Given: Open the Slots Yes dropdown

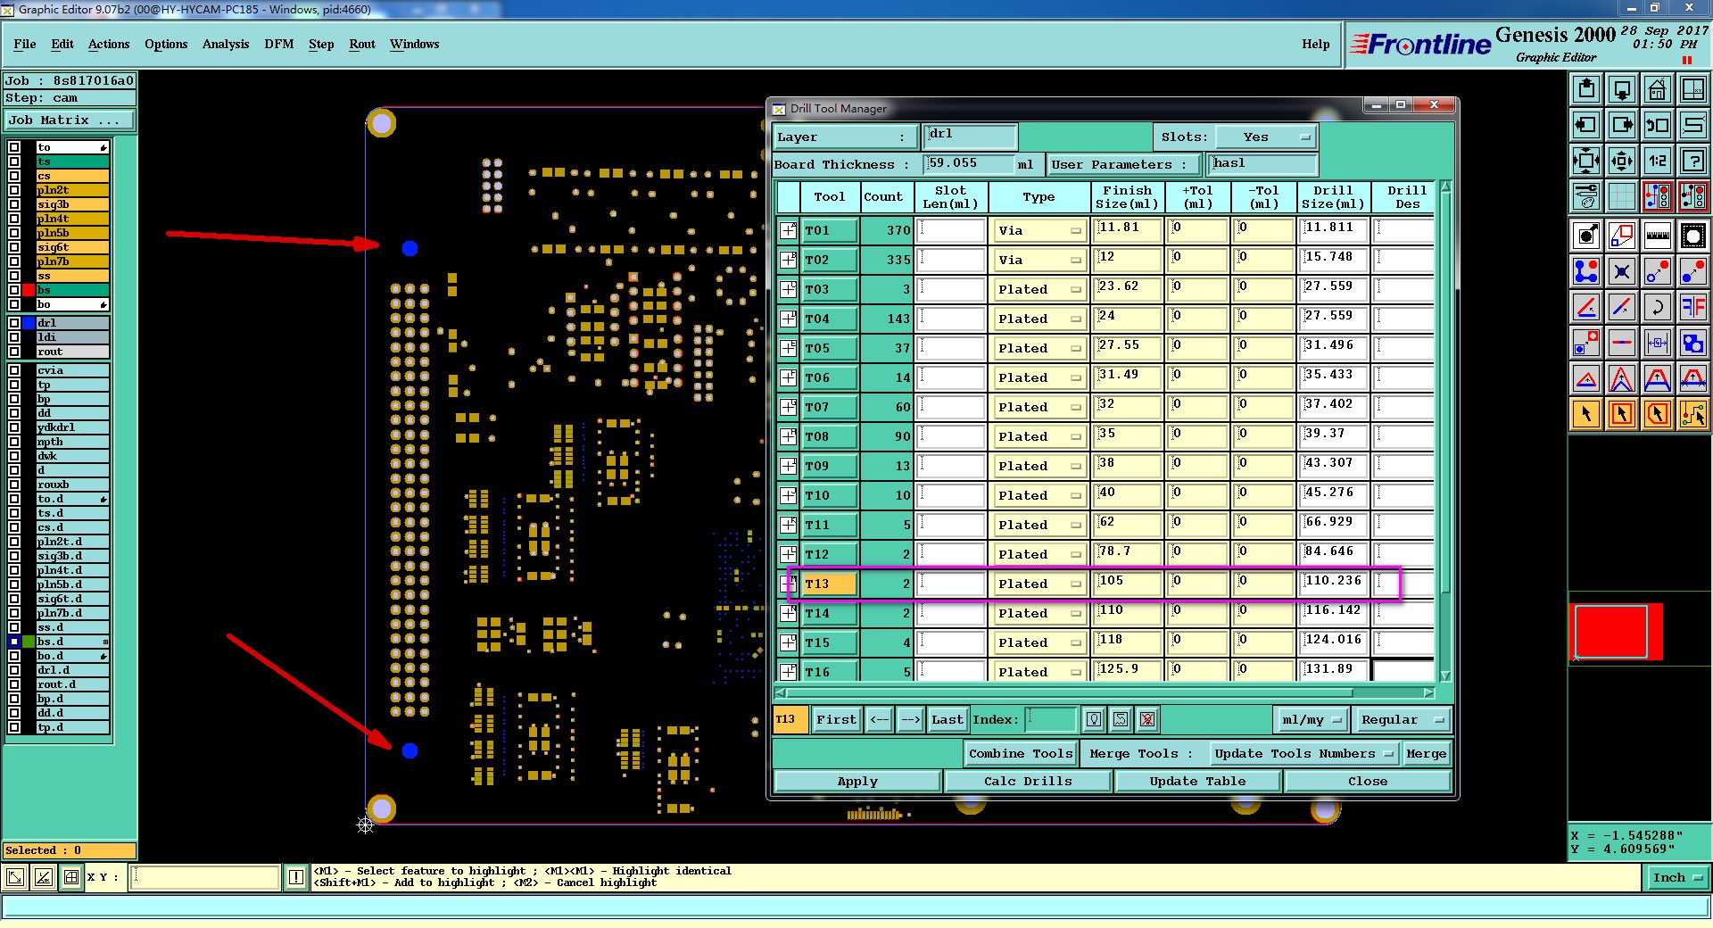Looking at the screenshot, I should click(x=1266, y=137).
